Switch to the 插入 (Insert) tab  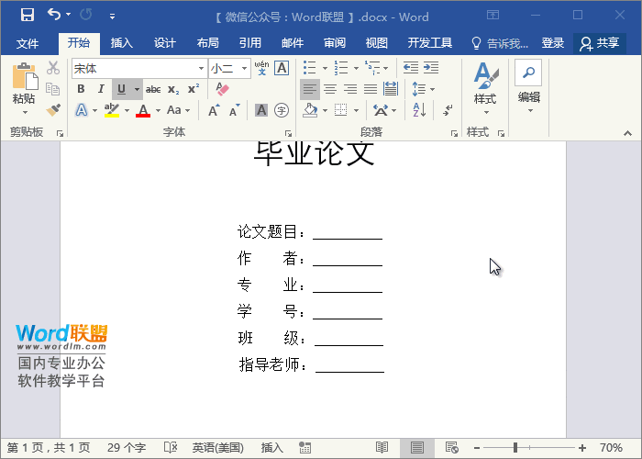click(x=122, y=43)
